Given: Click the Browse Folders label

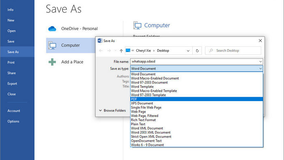Looking at the screenshot, I should click(115, 110).
